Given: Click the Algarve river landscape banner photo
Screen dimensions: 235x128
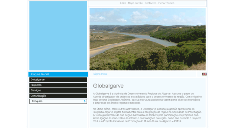Looking at the screenshot, I should [148, 39].
